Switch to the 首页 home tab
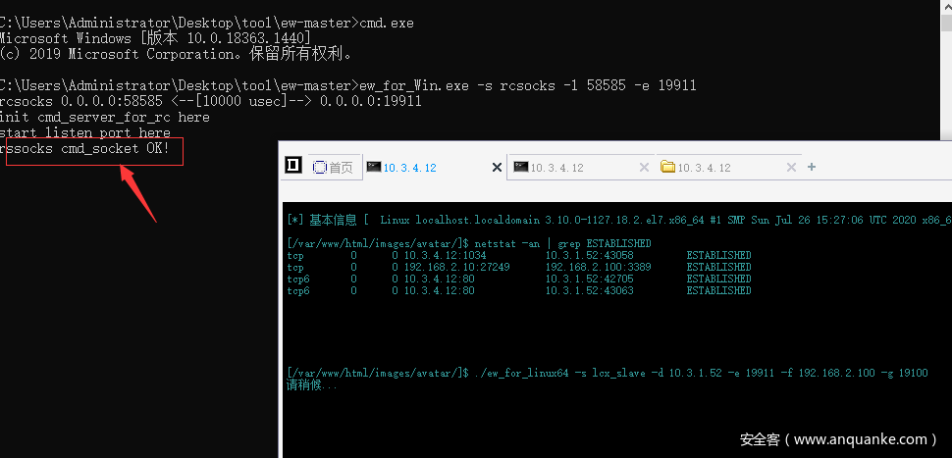The width and height of the screenshot is (952, 458). (333, 168)
